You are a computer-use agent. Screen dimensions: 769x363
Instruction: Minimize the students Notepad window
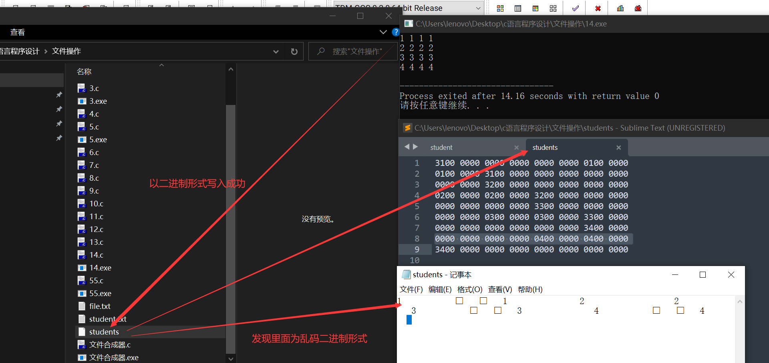pyautogui.click(x=675, y=274)
